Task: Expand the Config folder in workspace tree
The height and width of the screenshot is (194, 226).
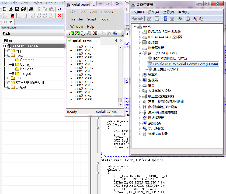Action: 13,64
